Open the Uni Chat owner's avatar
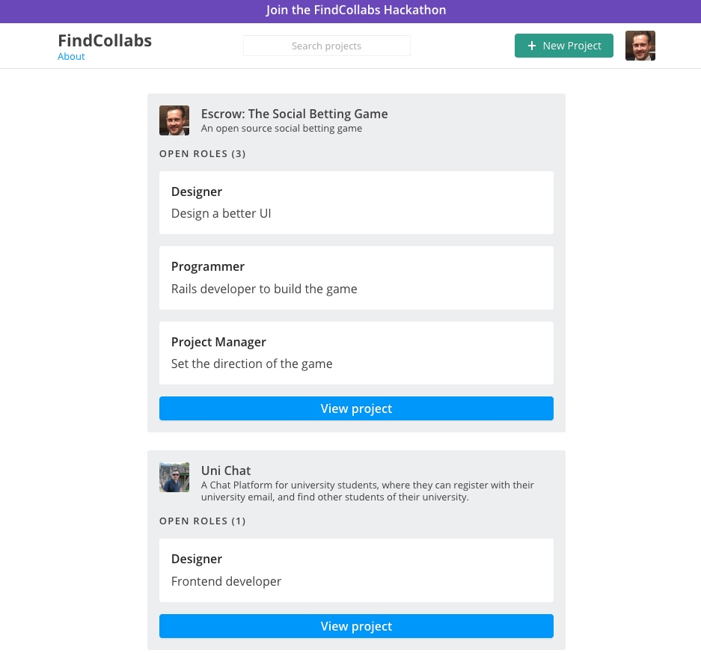This screenshot has height=653, width=701. tap(174, 477)
